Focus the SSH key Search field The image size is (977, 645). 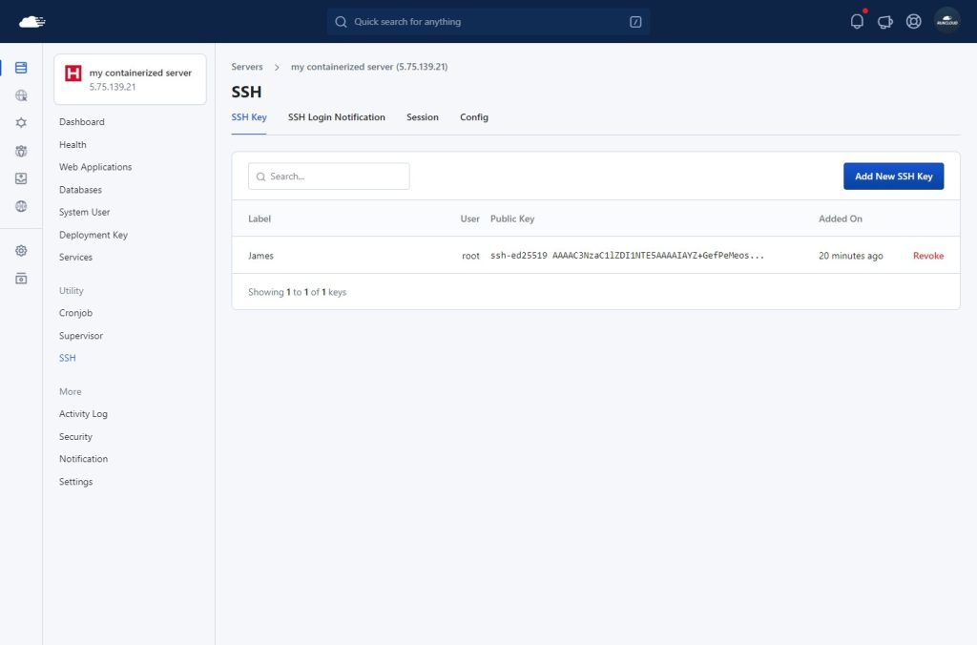pyautogui.click(x=329, y=177)
